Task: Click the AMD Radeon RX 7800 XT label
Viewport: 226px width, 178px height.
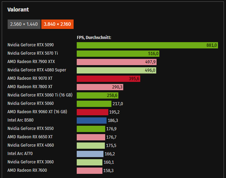Action: [30, 87]
